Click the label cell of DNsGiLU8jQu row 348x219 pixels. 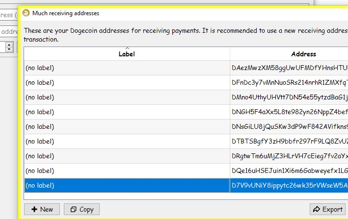pos(127,127)
